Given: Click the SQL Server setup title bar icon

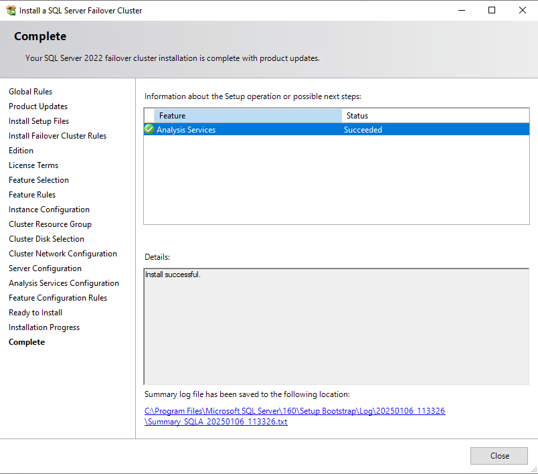Looking at the screenshot, I should [11, 10].
